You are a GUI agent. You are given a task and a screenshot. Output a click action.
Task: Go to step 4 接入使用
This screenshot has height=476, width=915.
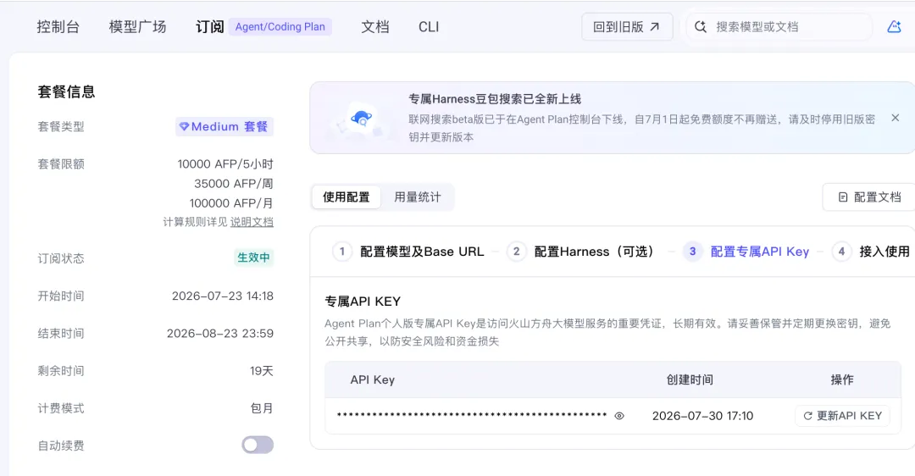[871, 252]
